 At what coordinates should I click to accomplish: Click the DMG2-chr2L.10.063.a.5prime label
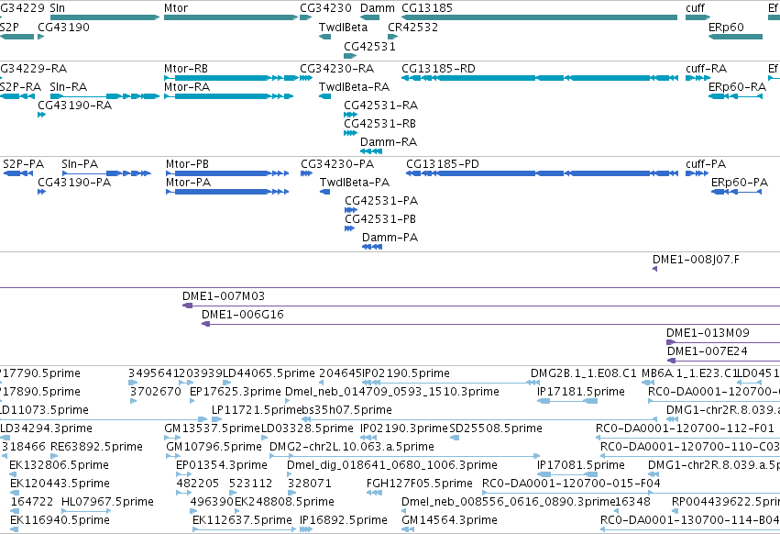(x=352, y=447)
